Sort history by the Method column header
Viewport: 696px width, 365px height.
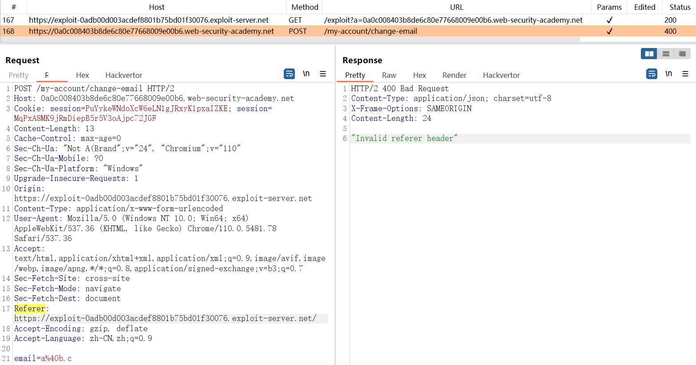305,7
